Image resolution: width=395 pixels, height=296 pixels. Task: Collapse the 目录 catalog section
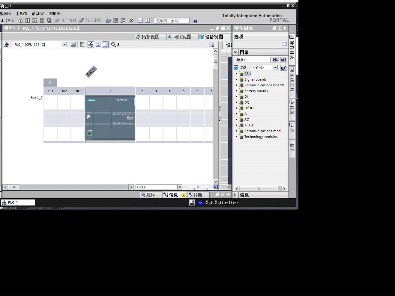point(235,52)
